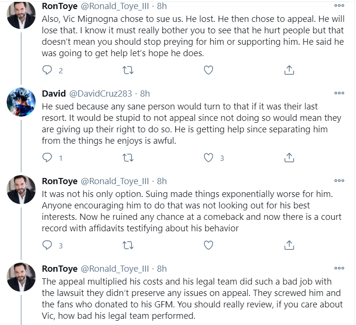Open more options on David's tweet
The image size is (356, 325).
[339, 93]
